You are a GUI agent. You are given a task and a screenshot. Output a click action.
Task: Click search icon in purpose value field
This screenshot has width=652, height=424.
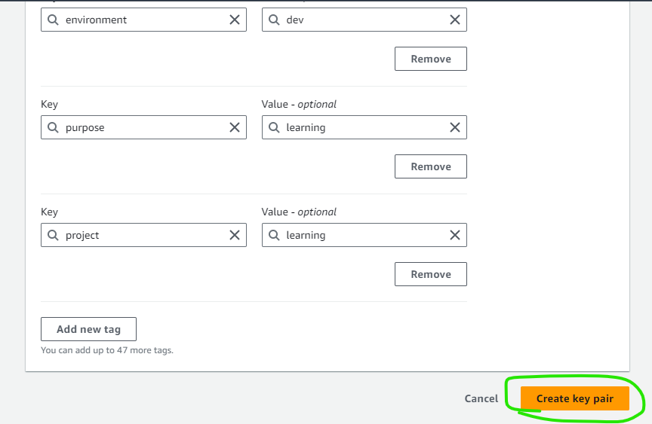point(274,127)
